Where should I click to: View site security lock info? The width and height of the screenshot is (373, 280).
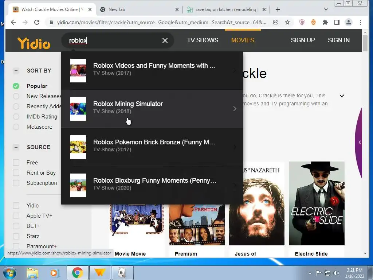(51, 22)
